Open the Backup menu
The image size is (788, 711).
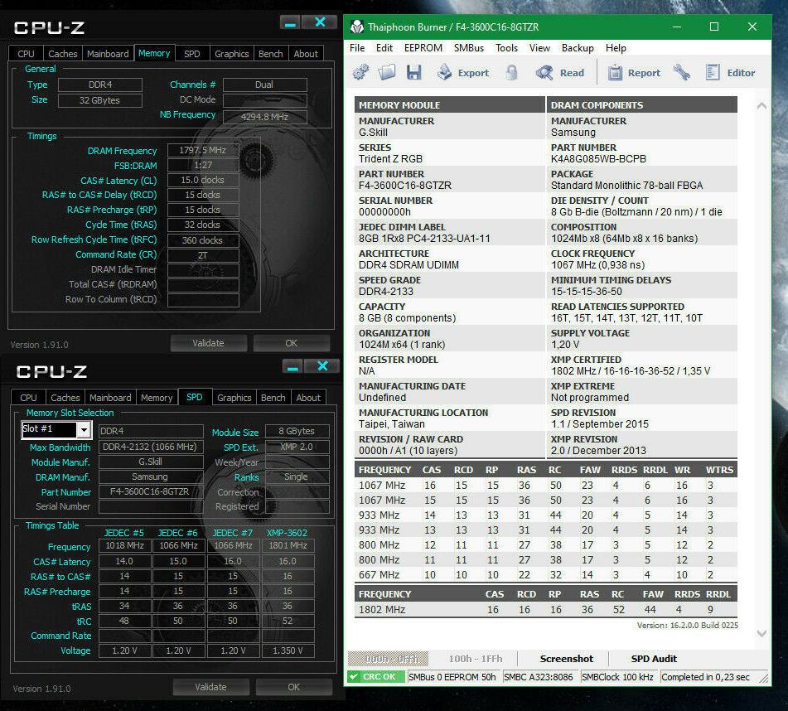click(578, 48)
